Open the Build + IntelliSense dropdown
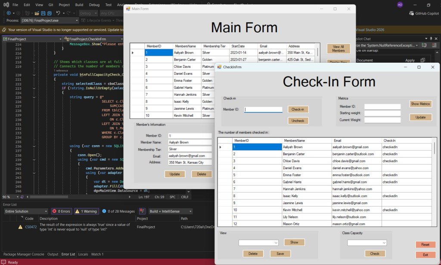The width and height of the screenshot is (441, 265). 171,211
